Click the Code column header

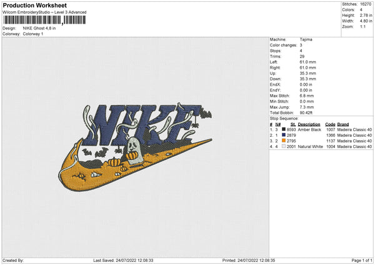(x=330, y=124)
